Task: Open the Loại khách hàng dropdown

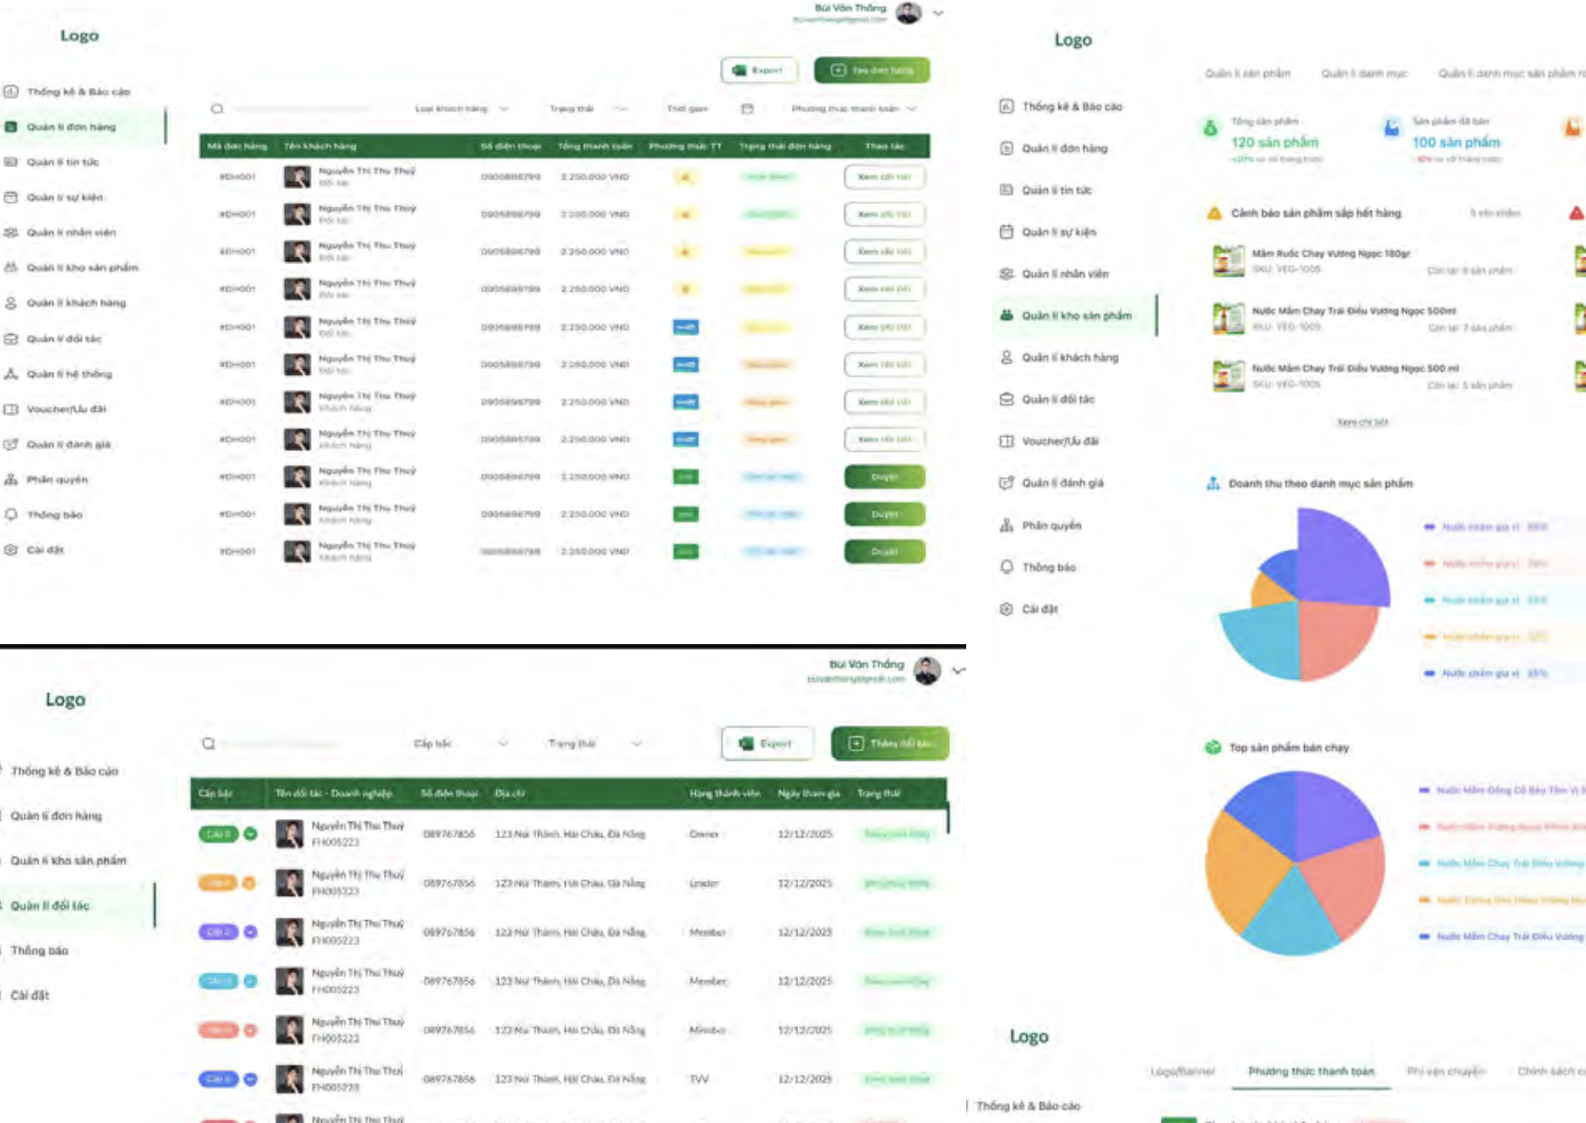Action: (x=461, y=109)
